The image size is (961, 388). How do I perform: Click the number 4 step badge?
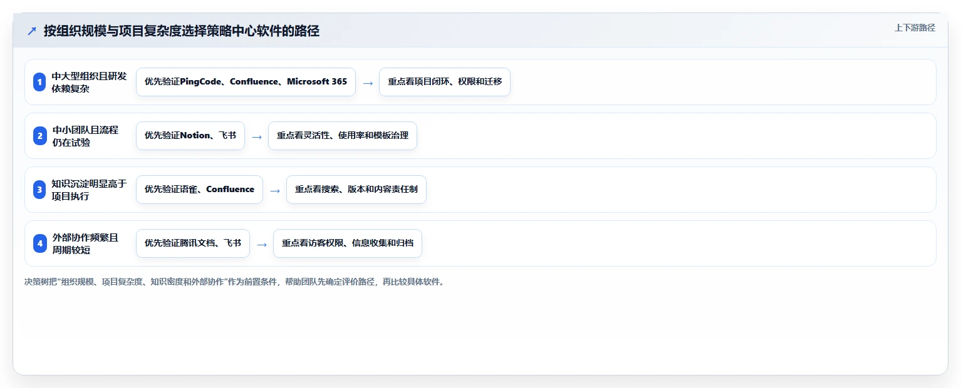pos(39,243)
